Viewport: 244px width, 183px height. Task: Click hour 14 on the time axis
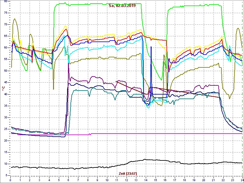click(x=146, y=179)
